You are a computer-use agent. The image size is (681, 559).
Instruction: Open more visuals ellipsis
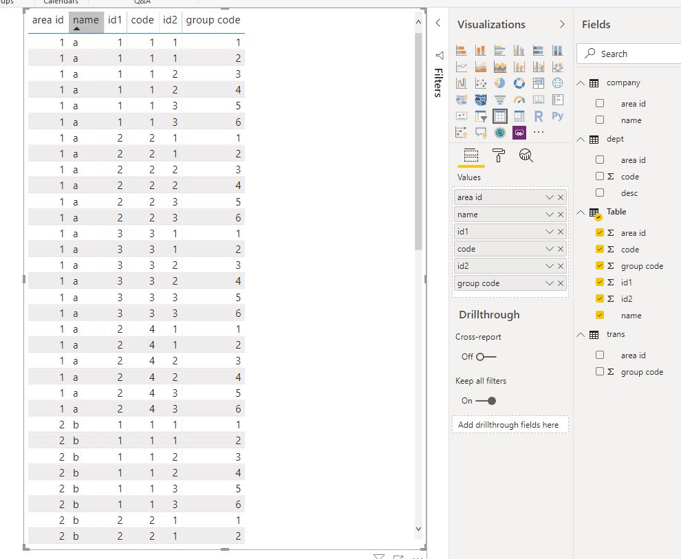pos(539,132)
